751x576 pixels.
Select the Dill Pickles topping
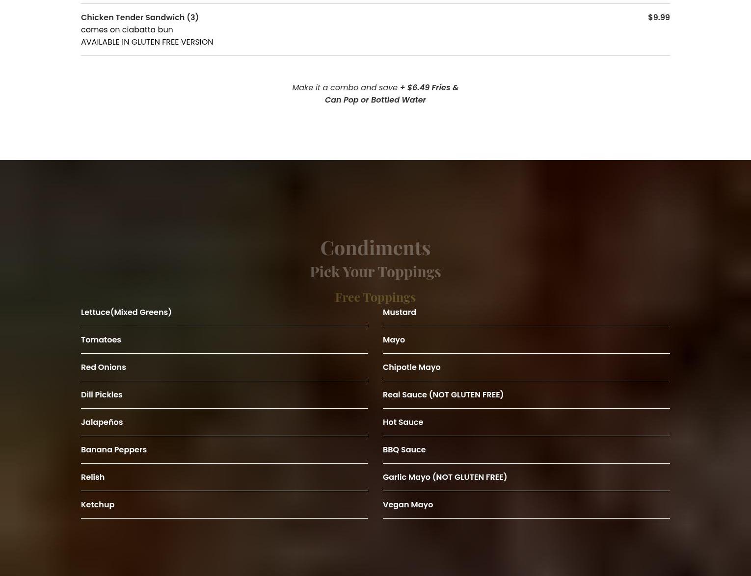[x=102, y=395]
